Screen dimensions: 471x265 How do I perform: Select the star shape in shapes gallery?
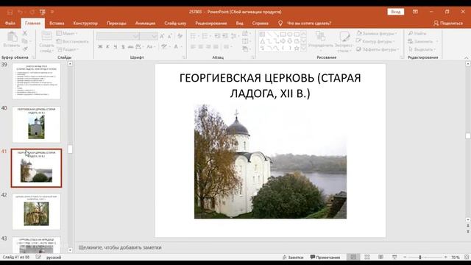point(297,48)
